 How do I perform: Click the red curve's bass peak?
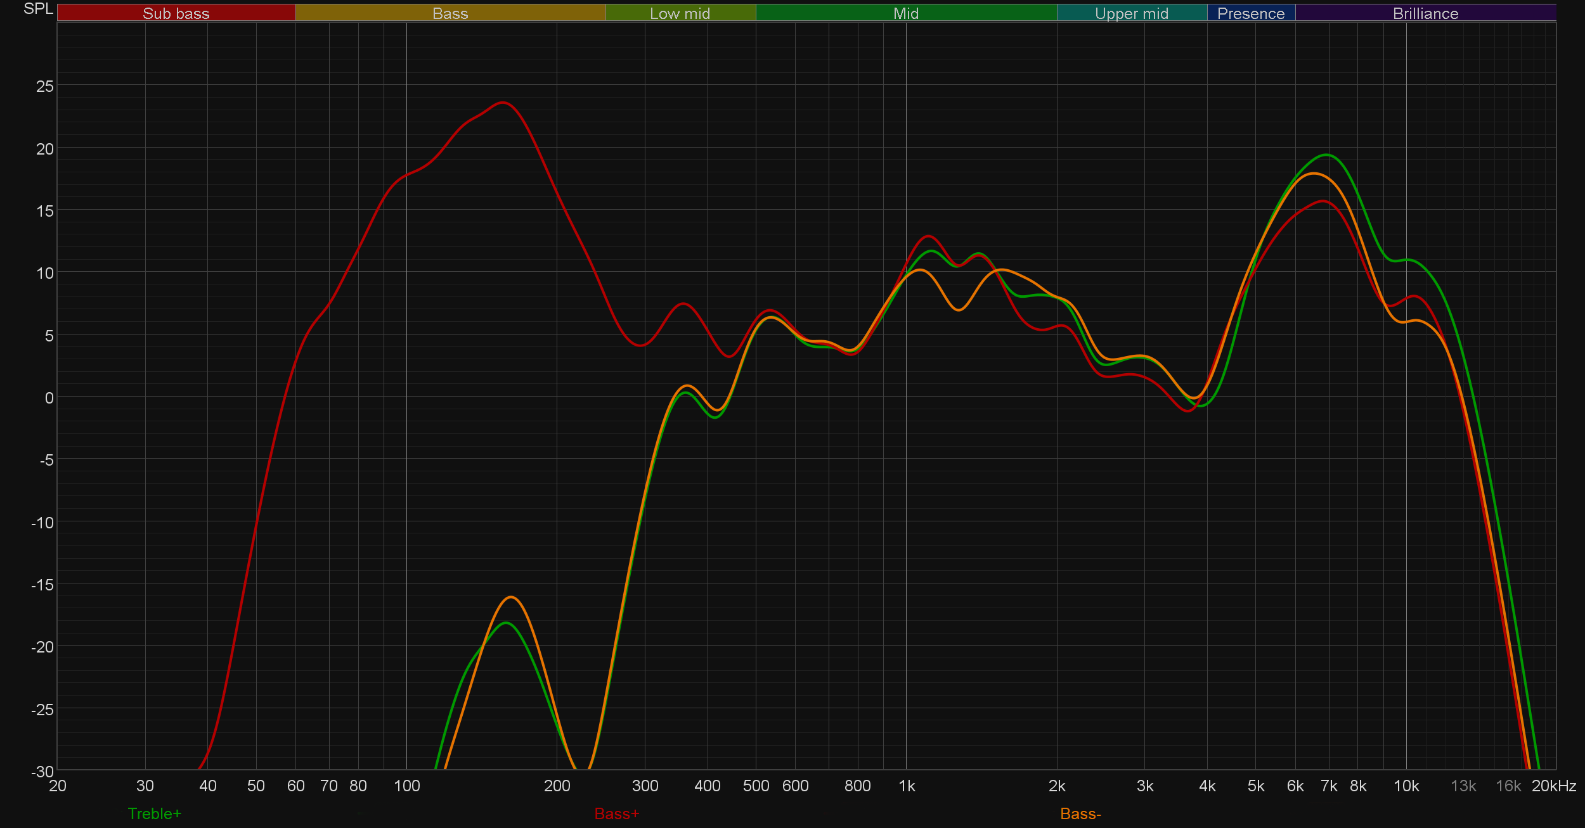click(x=503, y=103)
